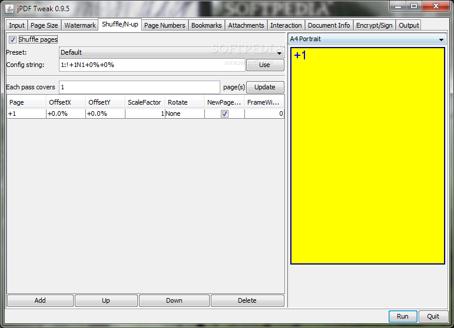Click the NewPage column header
The width and height of the screenshot is (454, 328).
pyautogui.click(x=224, y=102)
